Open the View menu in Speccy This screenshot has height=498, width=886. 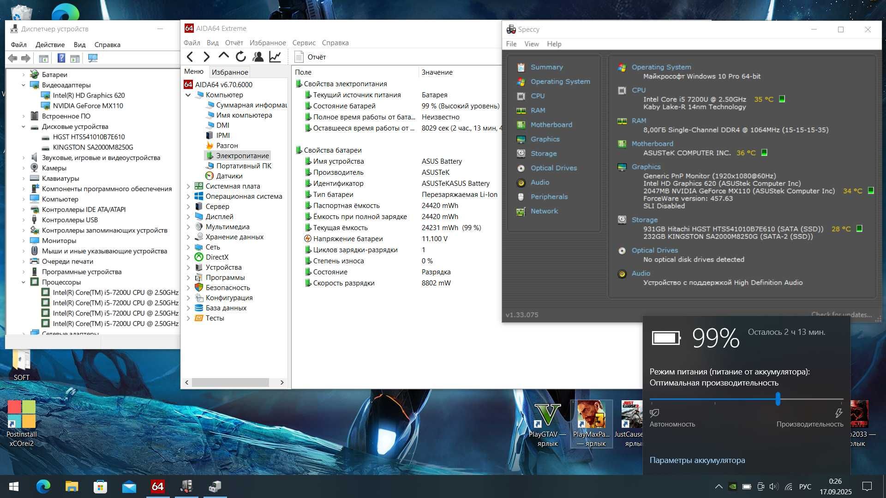[x=531, y=44]
